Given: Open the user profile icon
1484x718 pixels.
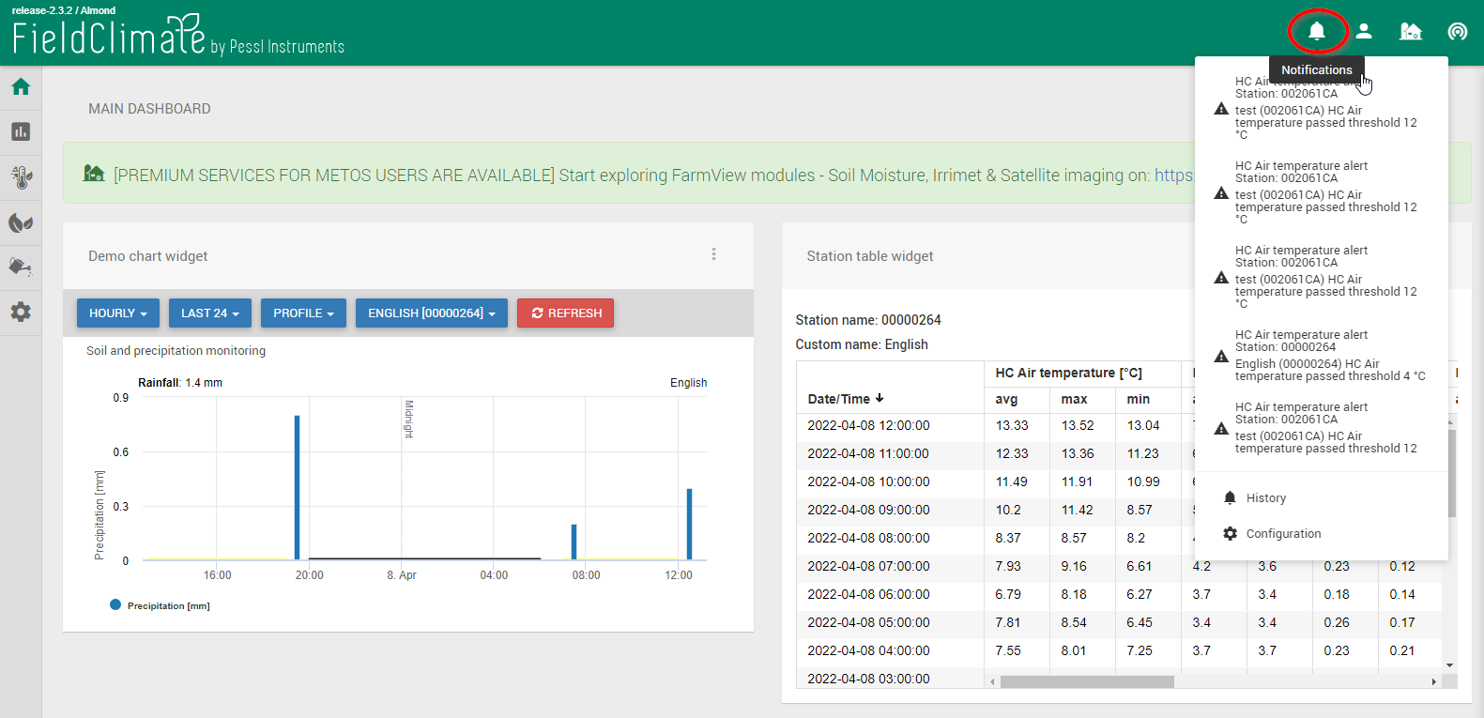Looking at the screenshot, I should (x=1364, y=31).
